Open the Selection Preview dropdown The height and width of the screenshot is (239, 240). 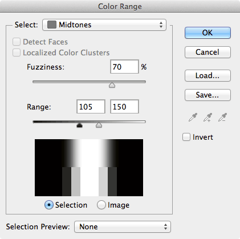tap(123, 226)
